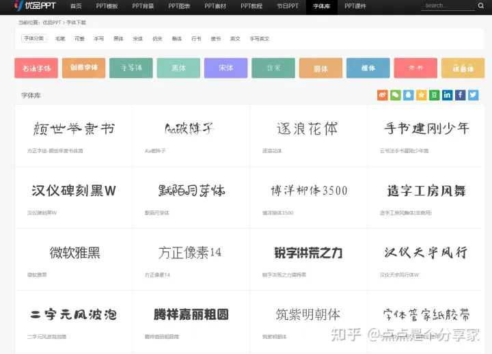Click the mint-colored 黑体 tile

click(178, 68)
